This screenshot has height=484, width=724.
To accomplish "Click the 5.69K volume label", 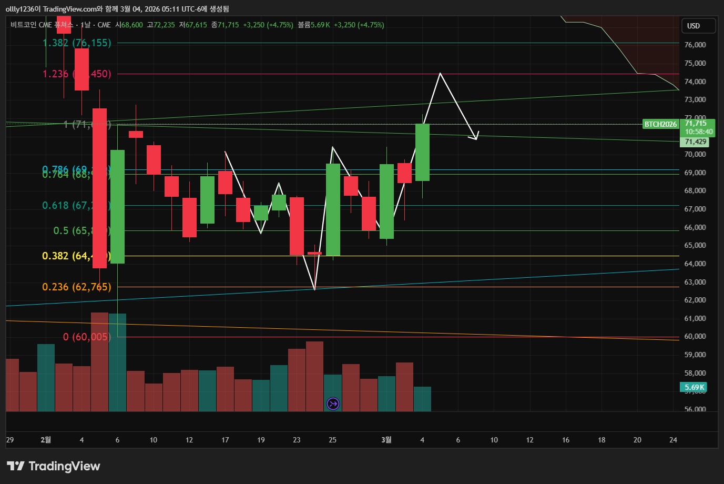I will point(694,388).
